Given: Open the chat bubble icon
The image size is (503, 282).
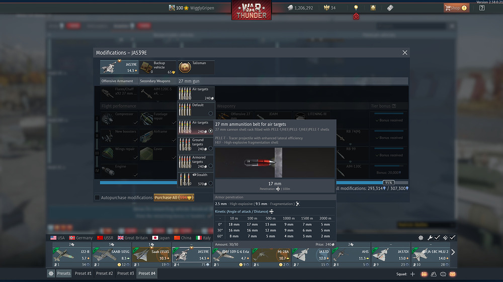Looking at the screenshot, I should 443,274.
